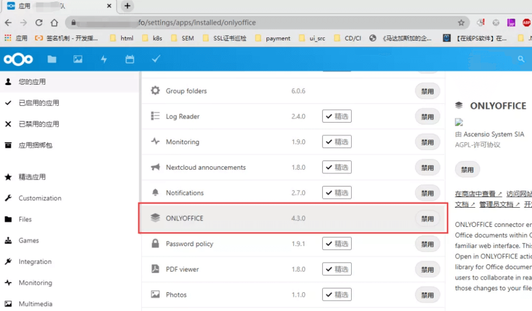Screen dimensions: 532x311
Task: Select the Group folders gear icon
Action: pyautogui.click(x=155, y=90)
